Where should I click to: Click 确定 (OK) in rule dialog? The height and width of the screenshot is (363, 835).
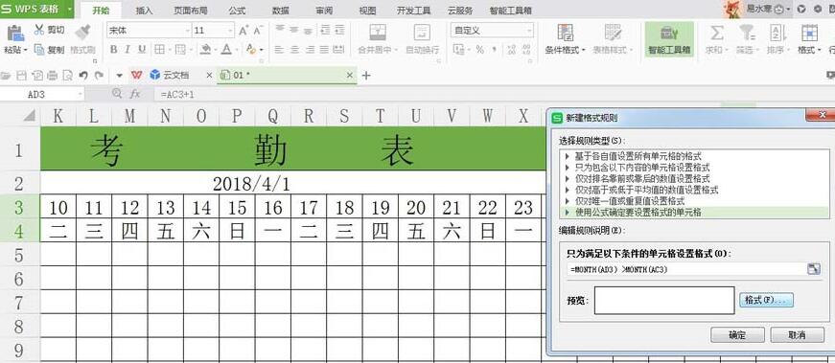(x=737, y=335)
